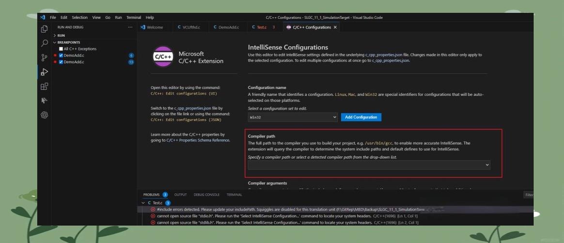564x243 pixels.
Task: Select the cannot open source file stdlib.h row
Action: click(x=335, y=223)
